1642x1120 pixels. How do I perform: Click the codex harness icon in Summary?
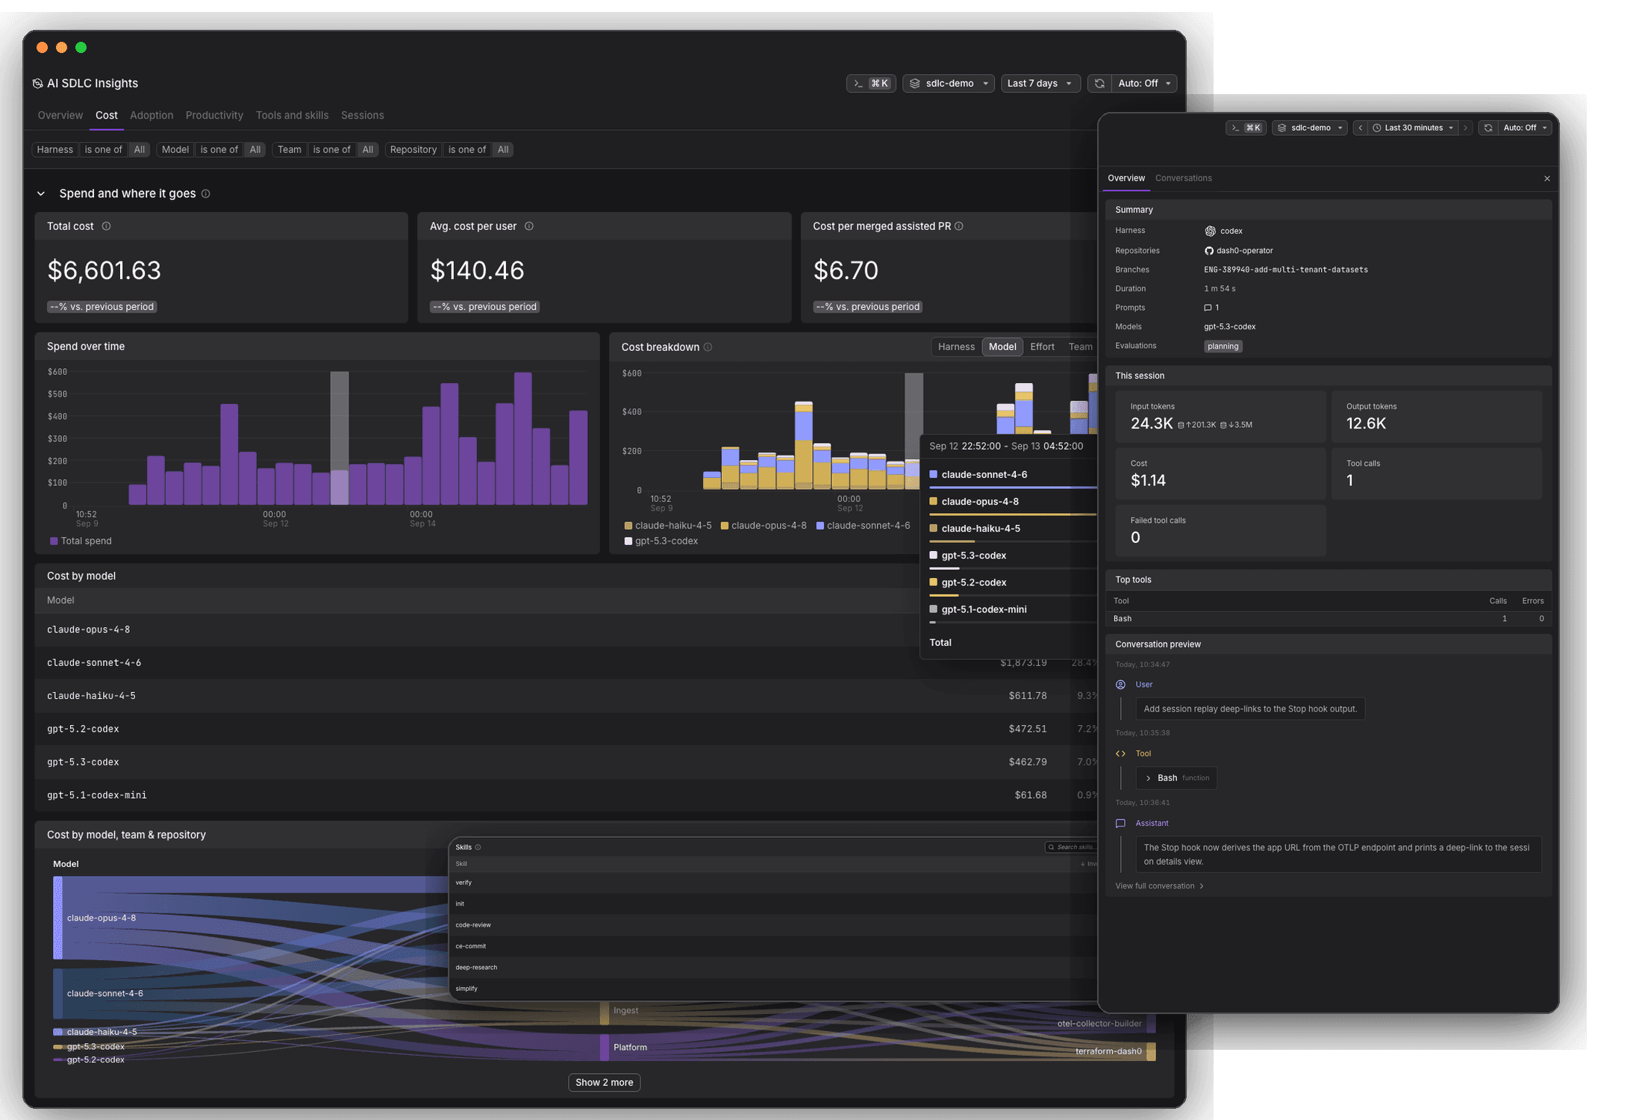[x=1210, y=231]
